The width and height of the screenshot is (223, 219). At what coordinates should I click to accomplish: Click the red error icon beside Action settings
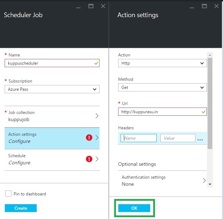click(89, 138)
